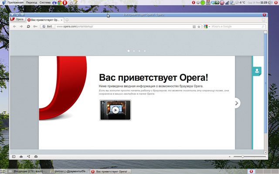279x174 pixels.
Task: Open the closed tabs trash icon
Action: 263,20
